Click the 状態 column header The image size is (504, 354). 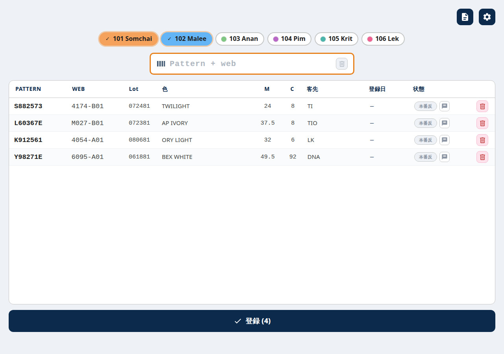coord(419,89)
